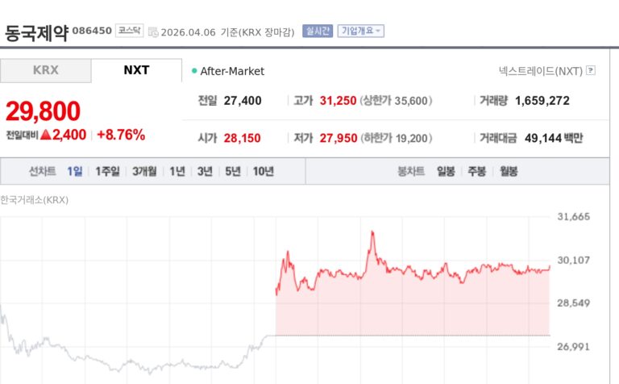
Task: Select the NXT tab
Action: [x=136, y=70]
